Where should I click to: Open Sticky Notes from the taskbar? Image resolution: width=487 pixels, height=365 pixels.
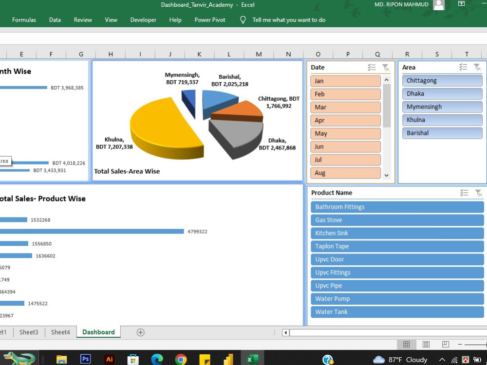(x=205, y=360)
